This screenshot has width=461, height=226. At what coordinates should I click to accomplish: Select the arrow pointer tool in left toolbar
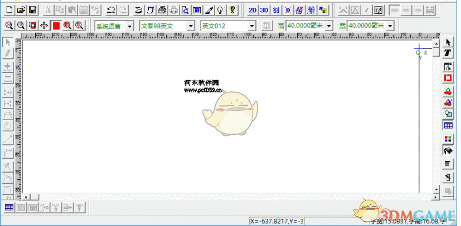(8, 42)
